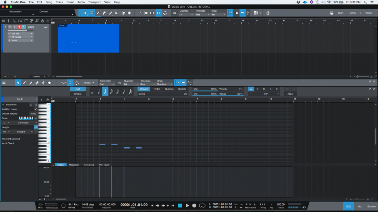Switch to the Modulation tab

(x=74, y=165)
